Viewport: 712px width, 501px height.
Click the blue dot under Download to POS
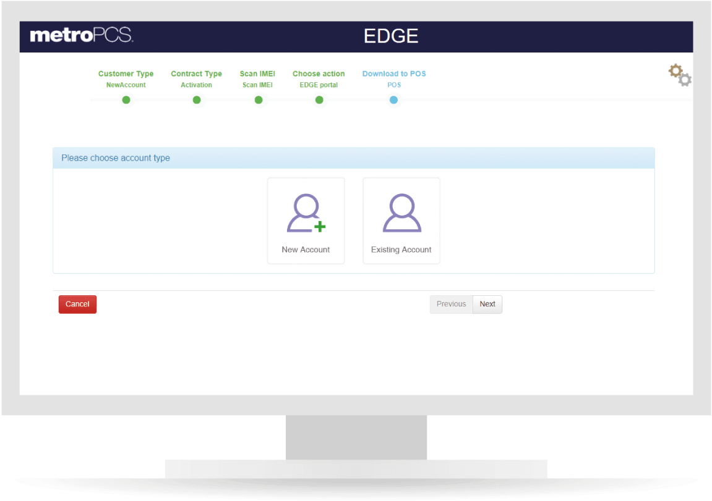click(394, 99)
